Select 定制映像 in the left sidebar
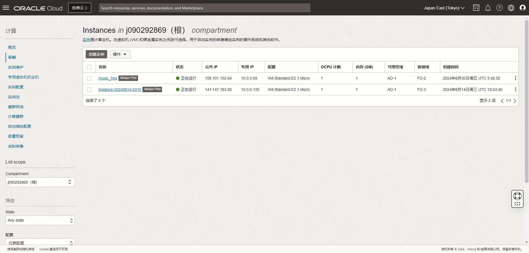Image resolution: width=529 pixels, height=253 pixels. click(16, 146)
